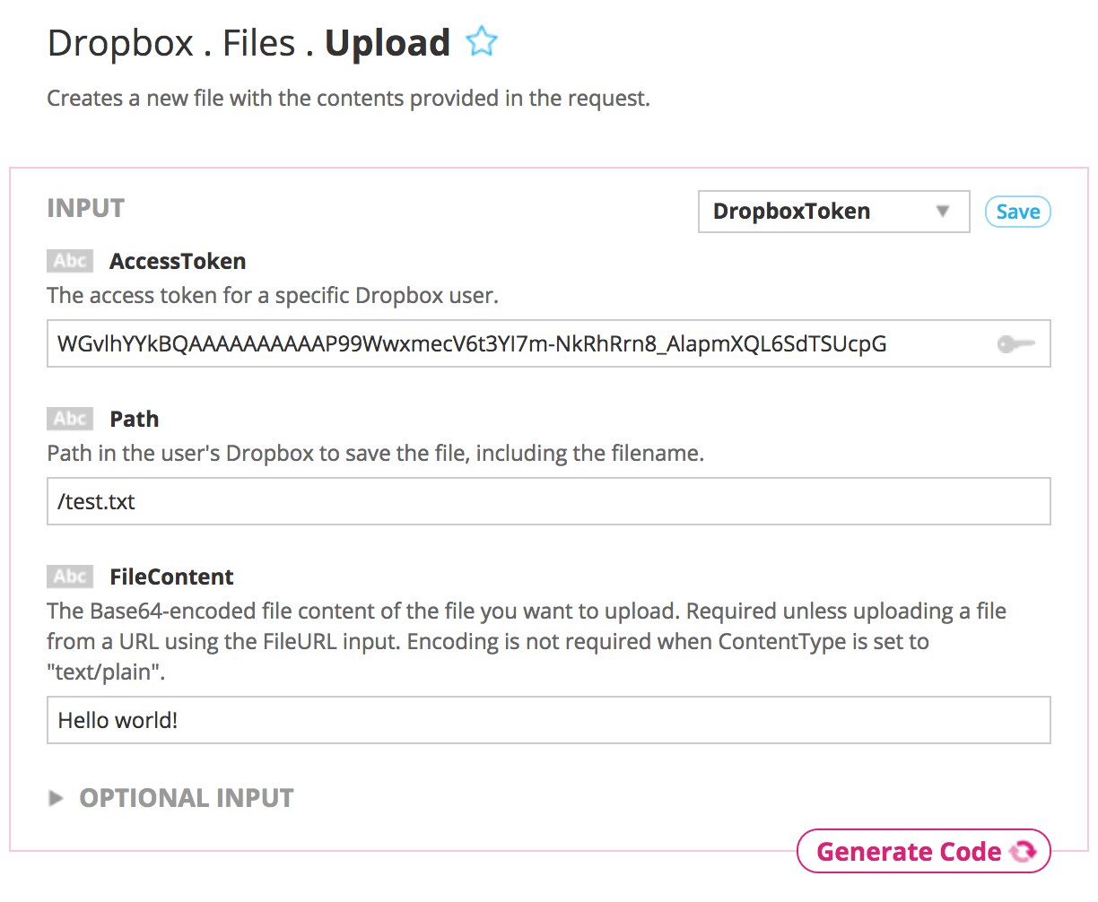Viewport: 1098px width, 902px height.
Task: Click the dropdown arrow on DropboxToken selector
Action: [x=943, y=212]
